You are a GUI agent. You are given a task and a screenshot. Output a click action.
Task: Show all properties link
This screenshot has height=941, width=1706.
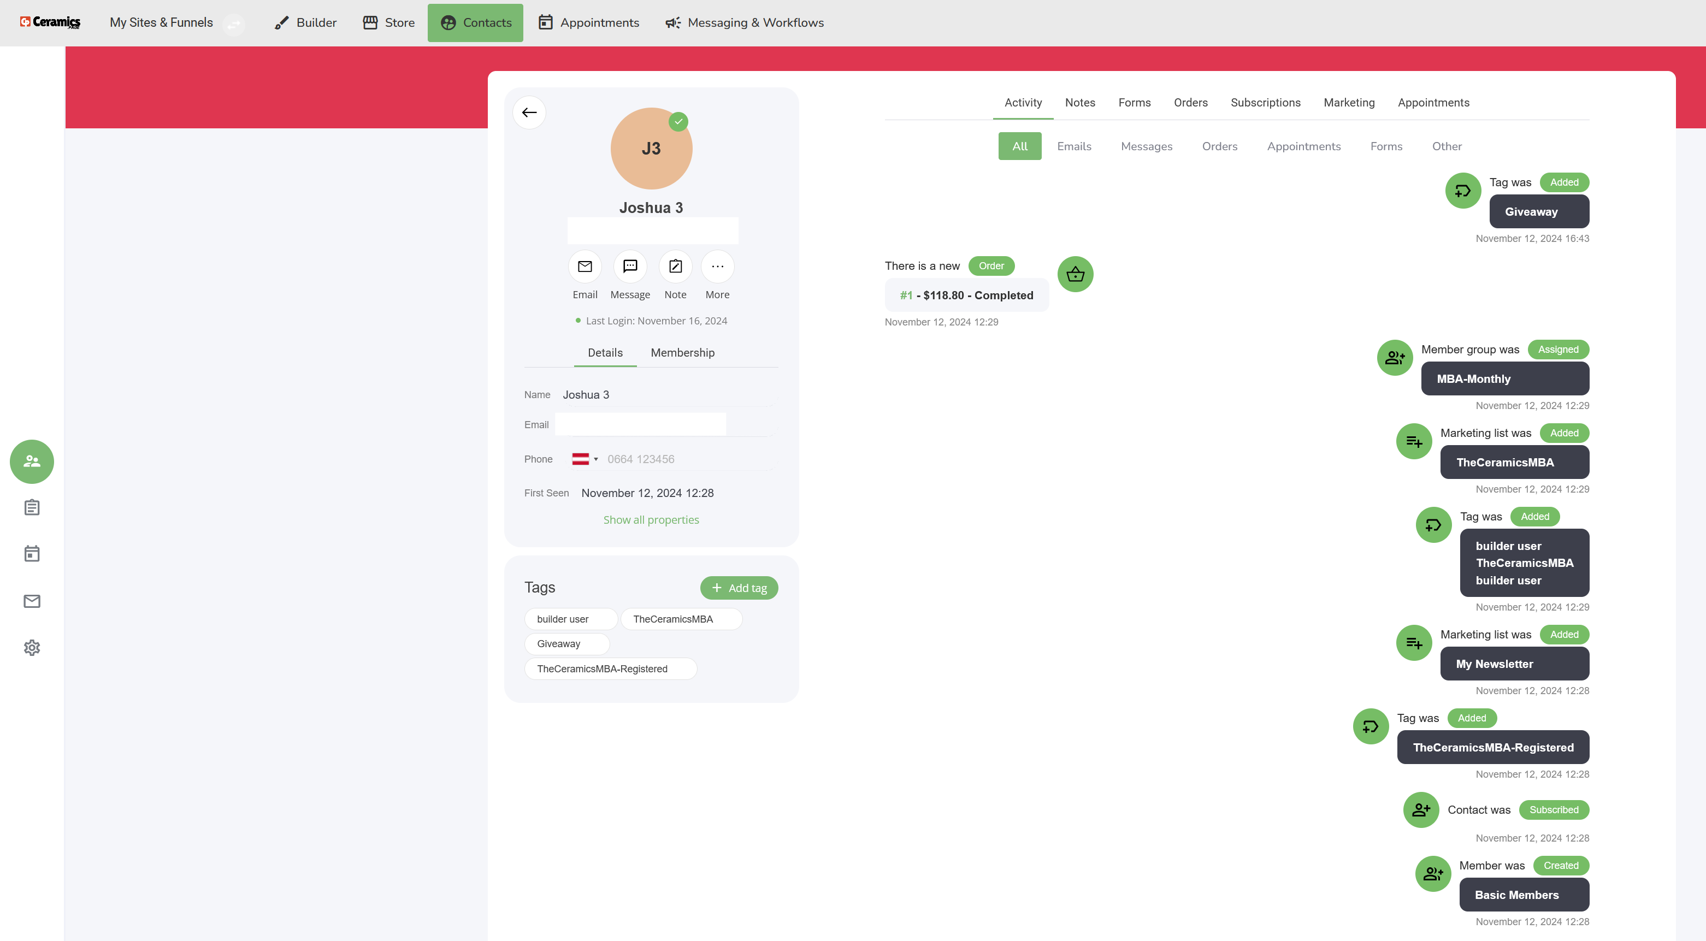coord(651,520)
